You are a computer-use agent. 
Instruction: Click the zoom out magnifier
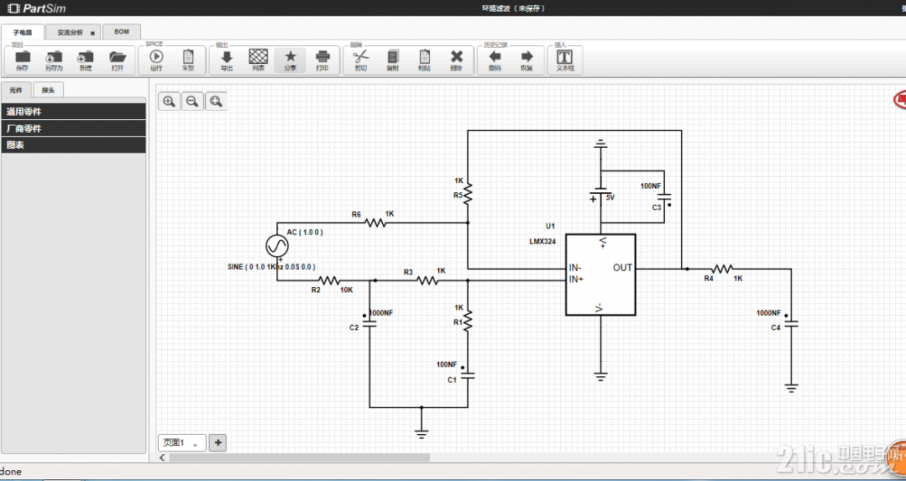(192, 101)
